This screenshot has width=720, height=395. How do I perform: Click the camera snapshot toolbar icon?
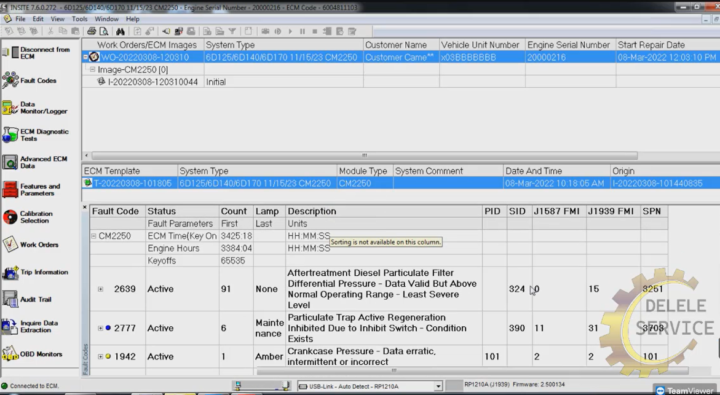point(266,31)
